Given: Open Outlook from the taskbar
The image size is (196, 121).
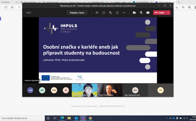Looking at the screenshot, I should click(76, 118).
